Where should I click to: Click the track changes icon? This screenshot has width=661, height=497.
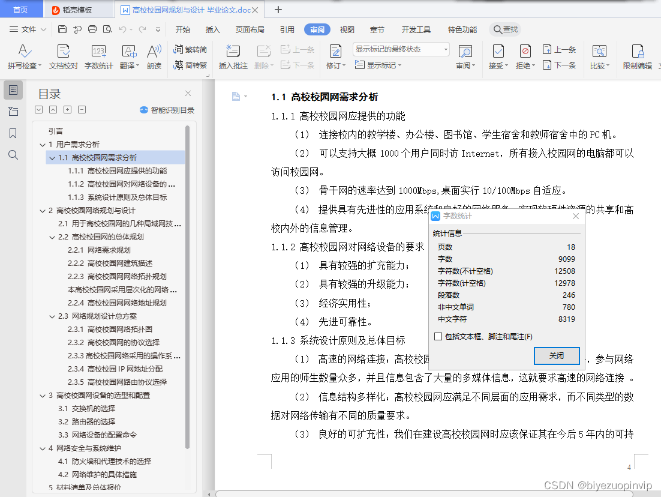(x=335, y=52)
